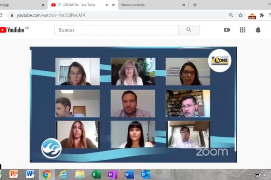
Task: Open OneNote from the taskbar
Action: [112, 175]
